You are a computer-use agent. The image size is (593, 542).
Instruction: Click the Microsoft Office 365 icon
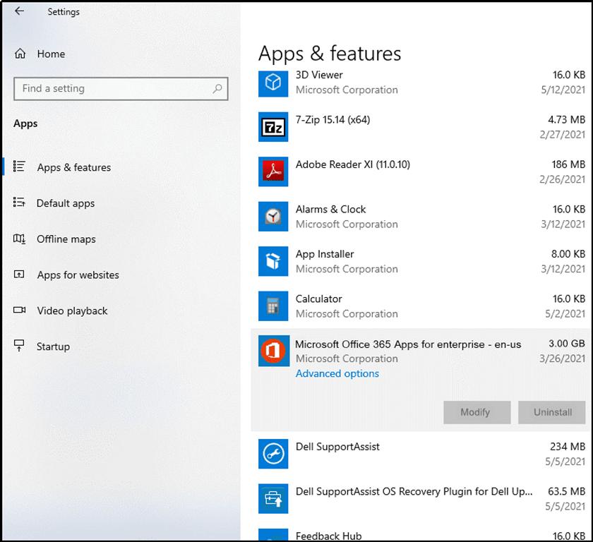coord(274,351)
